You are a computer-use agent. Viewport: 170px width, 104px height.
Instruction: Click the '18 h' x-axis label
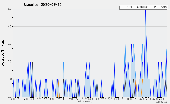129,99
